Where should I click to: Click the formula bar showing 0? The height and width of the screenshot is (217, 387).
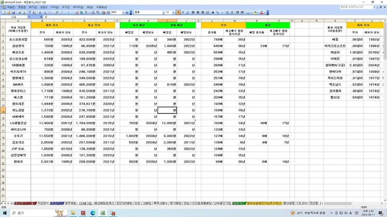click(x=213, y=17)
